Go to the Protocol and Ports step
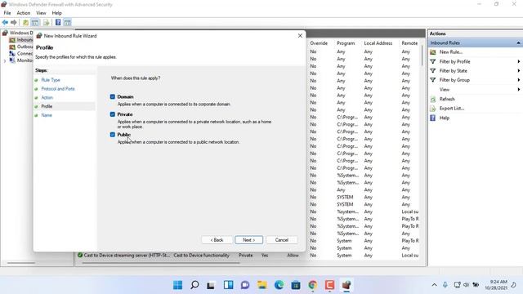This screenshot has width=523, height=294. click(58, 89)
